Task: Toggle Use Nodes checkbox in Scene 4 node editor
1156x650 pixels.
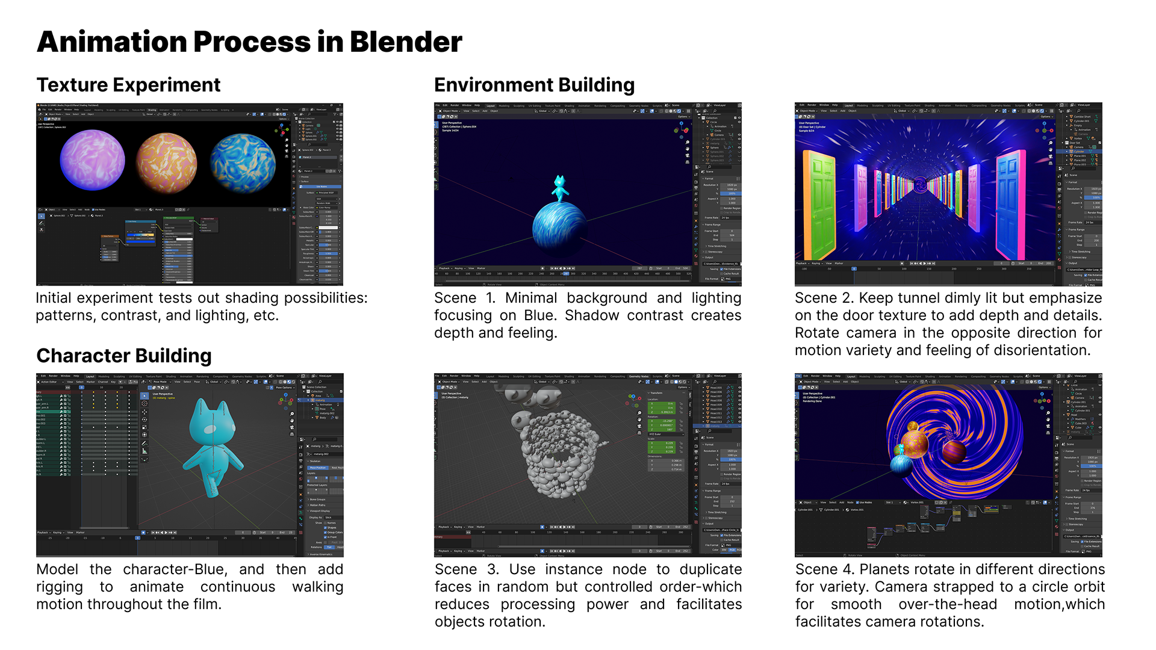Action: tap(857, 503)
